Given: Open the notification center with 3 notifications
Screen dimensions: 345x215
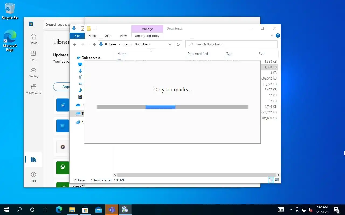Looking at the screenshot, I should (337, 210).
